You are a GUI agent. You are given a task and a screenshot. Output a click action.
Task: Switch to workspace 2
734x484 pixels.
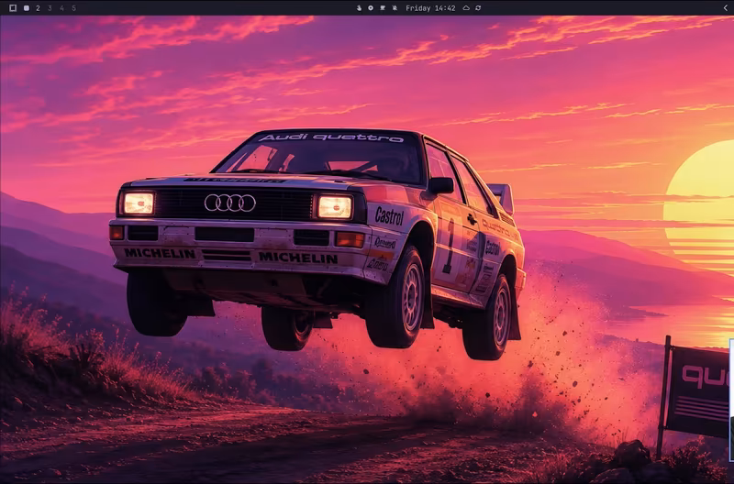coord(38,8)
